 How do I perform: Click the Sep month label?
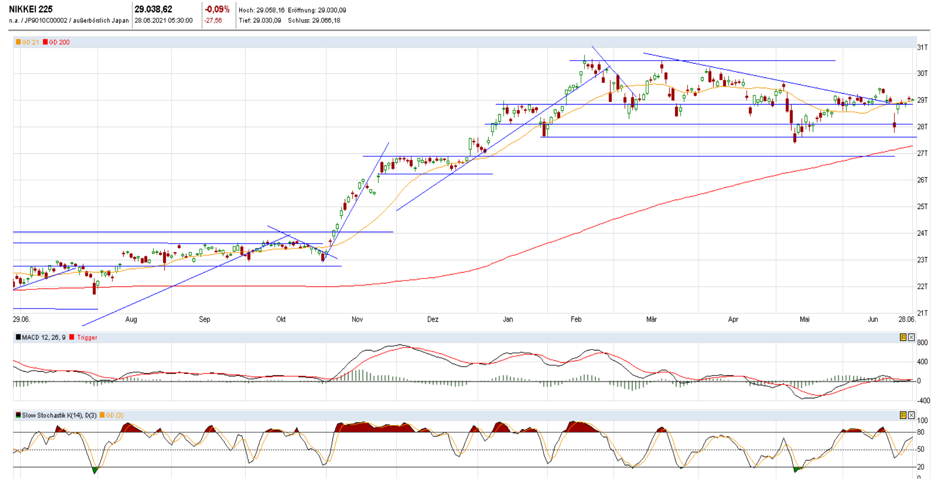[x=205, y=319]
